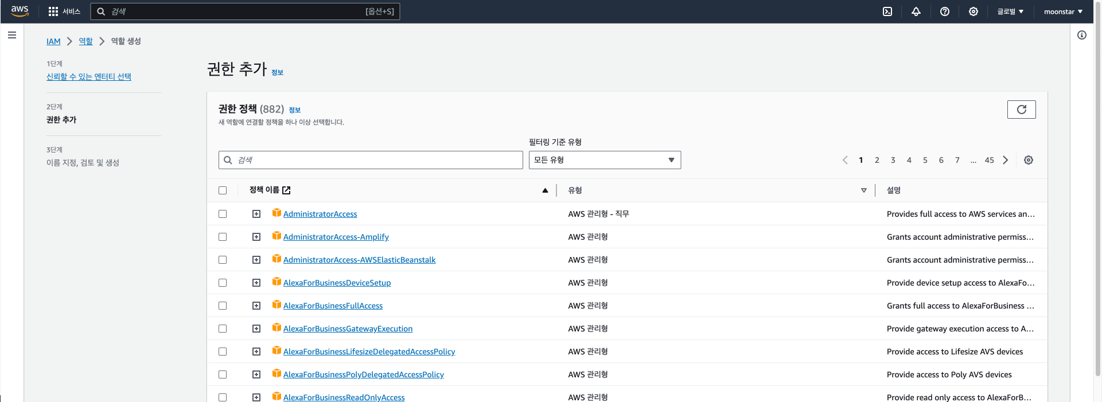
Task: Open step 1 신뢰할 수 있는 엔터티 선택
Action: tap(89, 76)
